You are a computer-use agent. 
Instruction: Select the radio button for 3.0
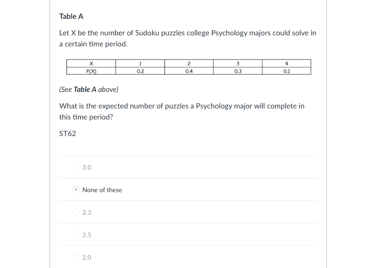pos(75,167)
